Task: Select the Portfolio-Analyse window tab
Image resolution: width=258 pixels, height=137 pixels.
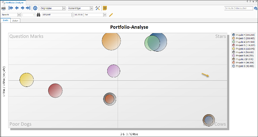Action: tap(13, 3)
